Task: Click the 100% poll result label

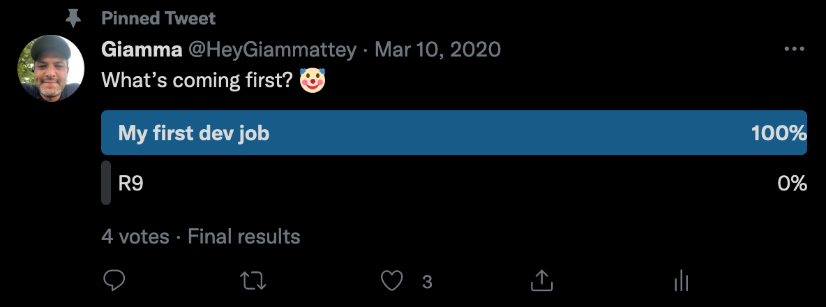Action: (779, 133)
